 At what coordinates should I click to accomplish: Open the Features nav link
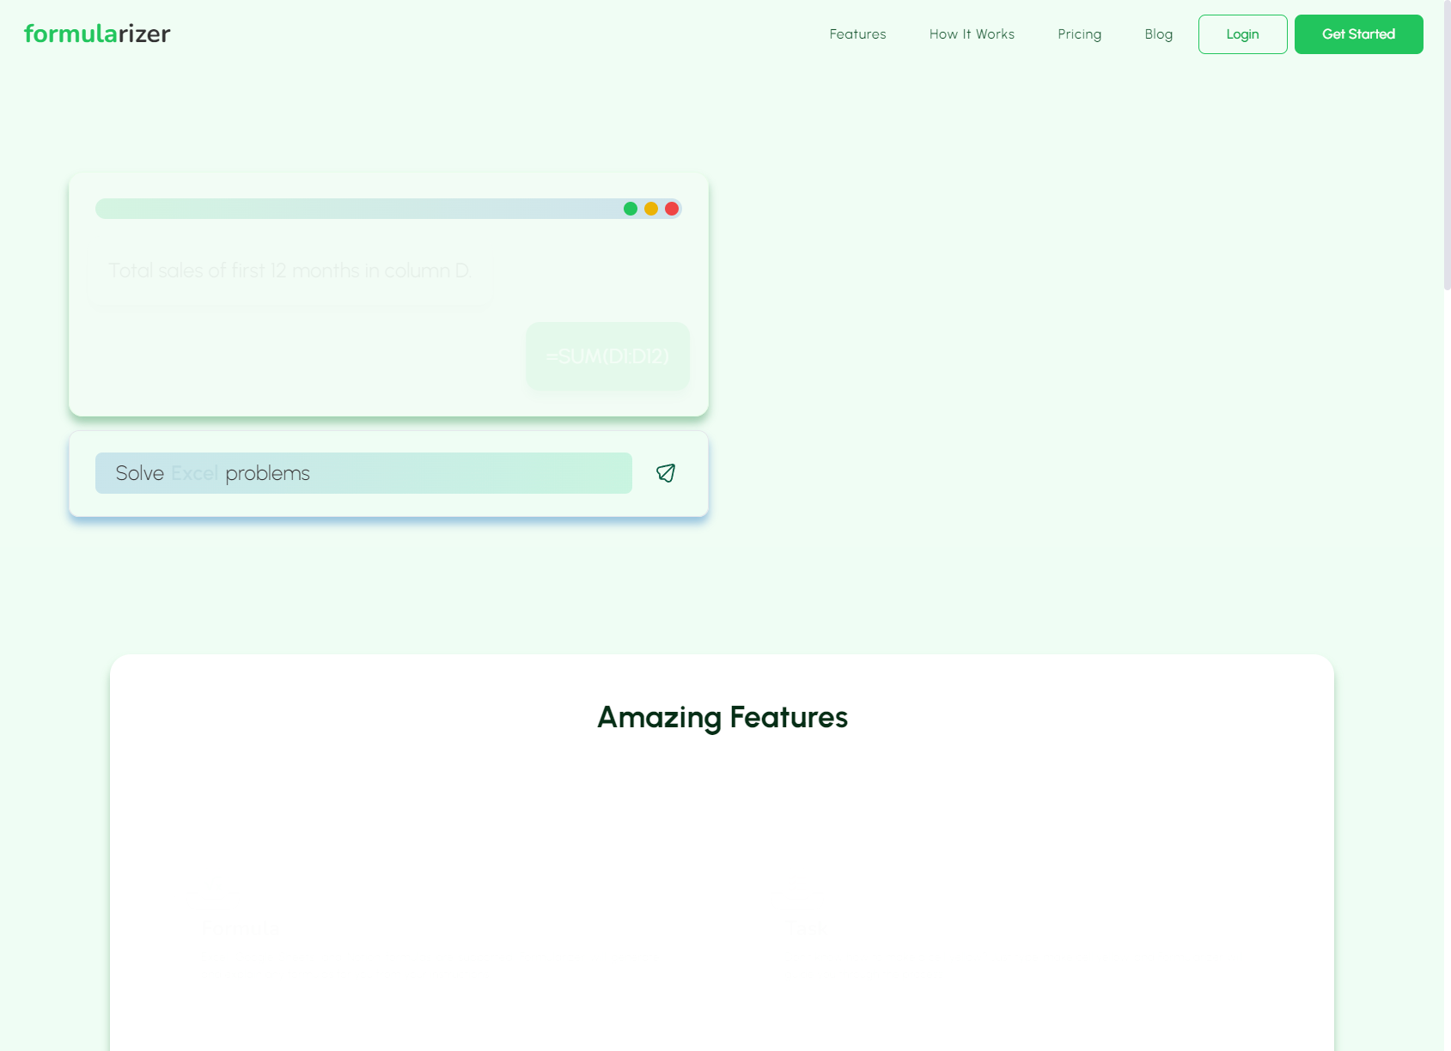[857, 34]
